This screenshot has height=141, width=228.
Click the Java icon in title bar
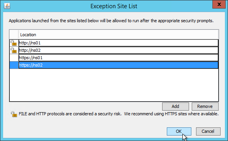coord(7,6)
